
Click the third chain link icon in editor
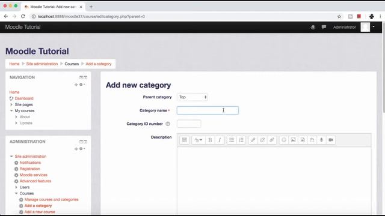pos(272,140)
